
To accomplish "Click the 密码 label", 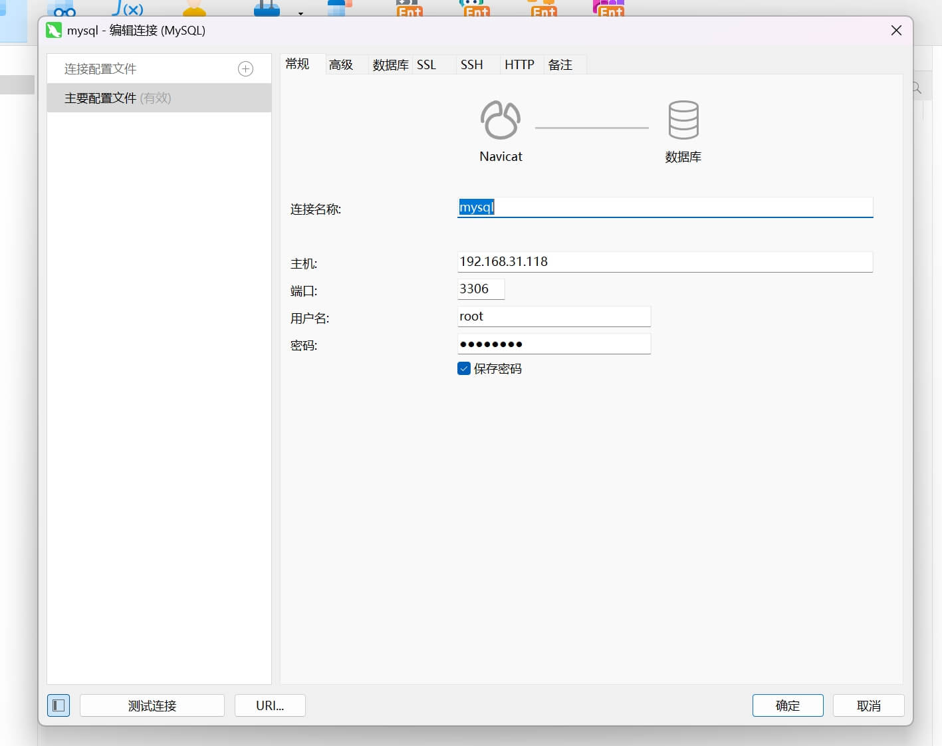I will [x=304, y=346].
